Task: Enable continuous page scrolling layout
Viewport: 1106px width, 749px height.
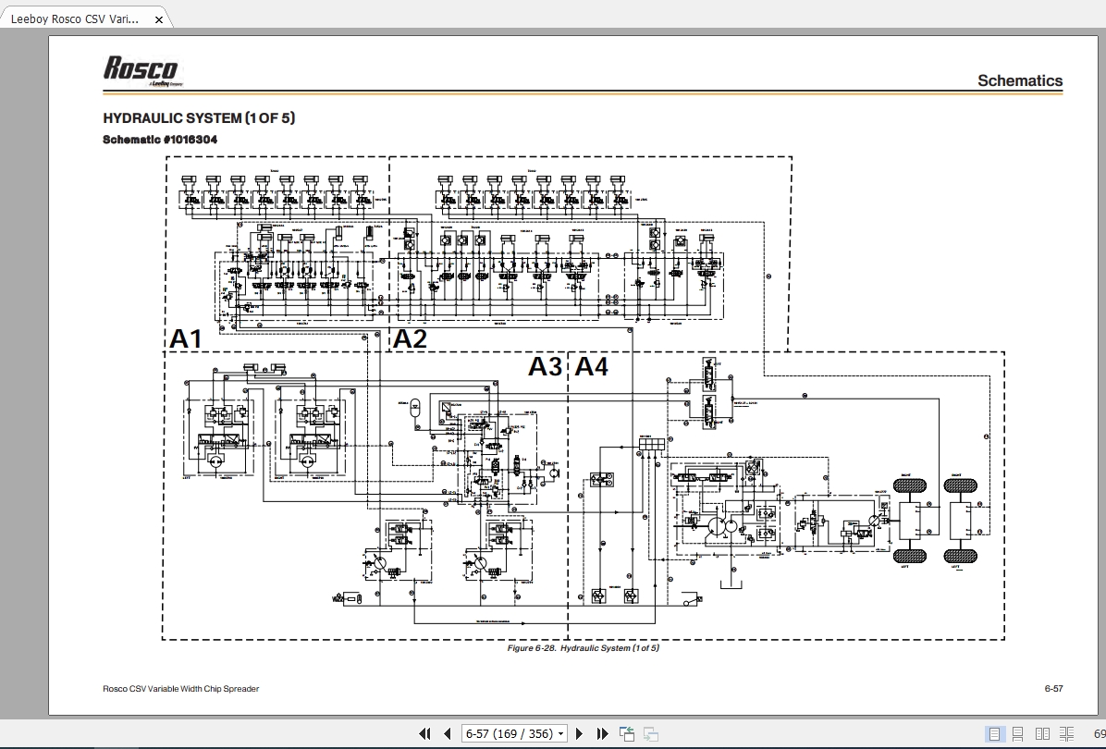Action: click(1018, 734)
